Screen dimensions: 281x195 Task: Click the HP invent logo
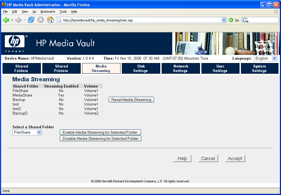coord(15,43)
